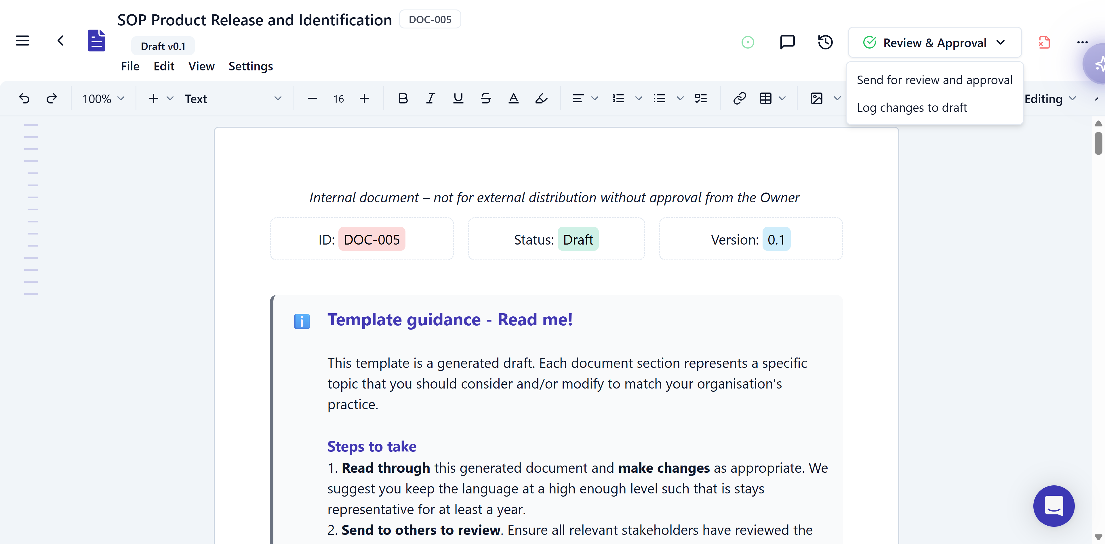
Task: Click the DOC-005 title badge
Action: (430, 19)
